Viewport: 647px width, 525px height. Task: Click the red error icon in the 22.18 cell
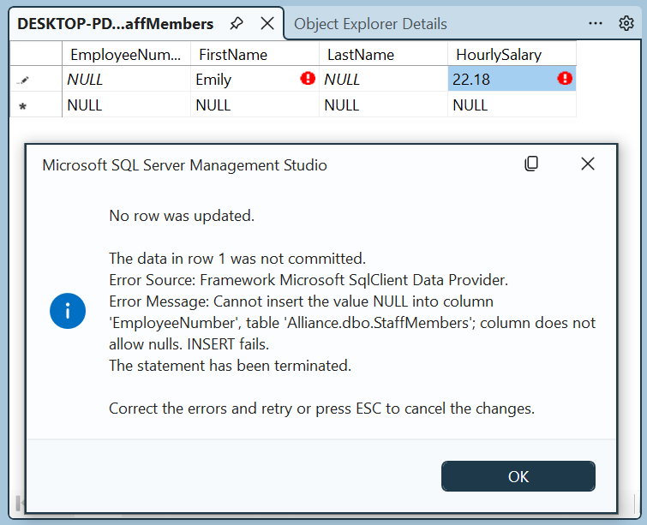coord(565,78)
